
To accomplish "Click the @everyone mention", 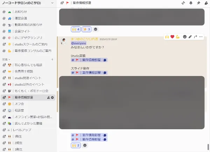I will tap(79, 43).
